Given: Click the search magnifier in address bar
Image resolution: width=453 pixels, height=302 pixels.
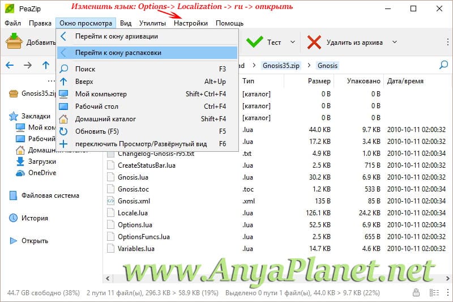Looking at the screenshot, I should 444,65.
